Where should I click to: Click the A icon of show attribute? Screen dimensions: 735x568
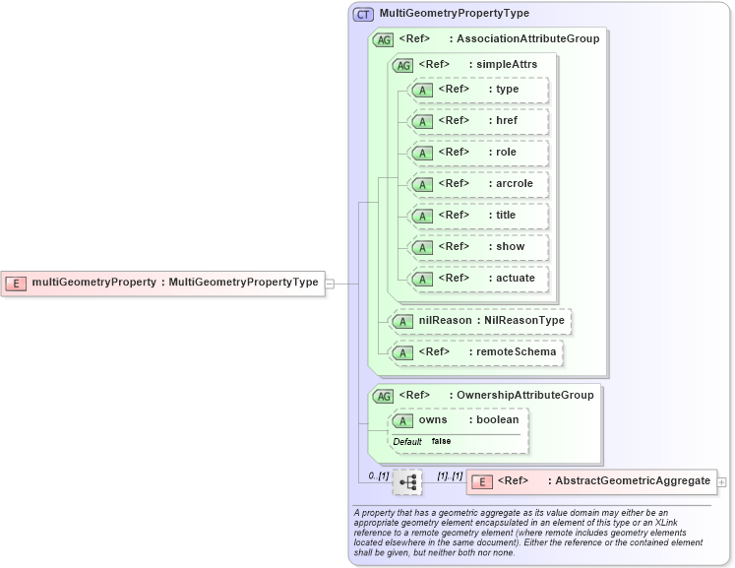422,248
